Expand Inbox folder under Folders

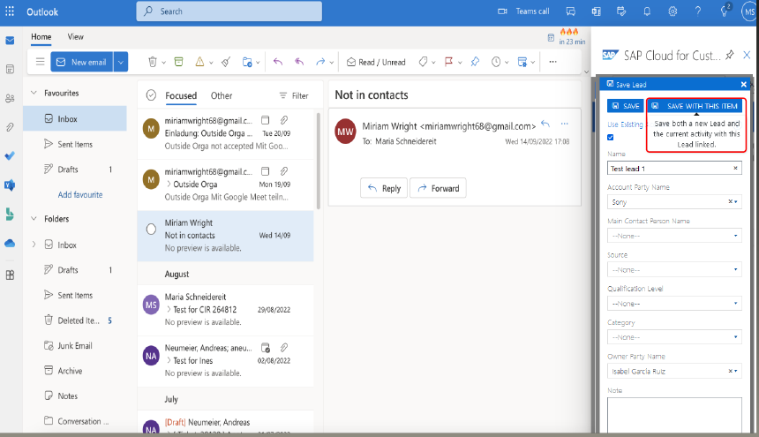point(34,245)
